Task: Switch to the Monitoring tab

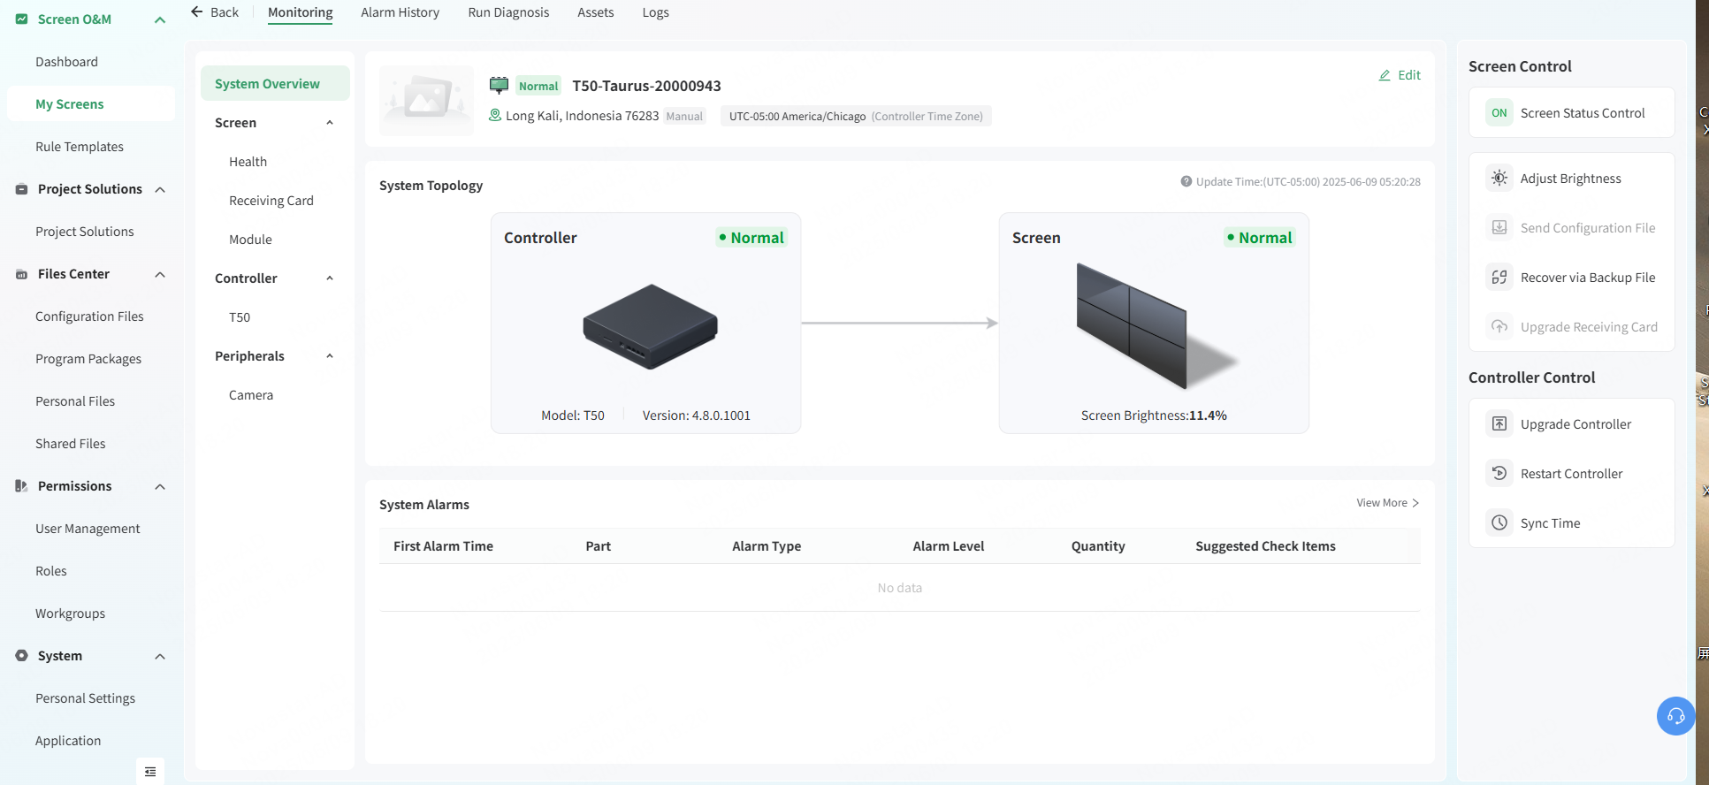Action: click(x=301, y=12)
